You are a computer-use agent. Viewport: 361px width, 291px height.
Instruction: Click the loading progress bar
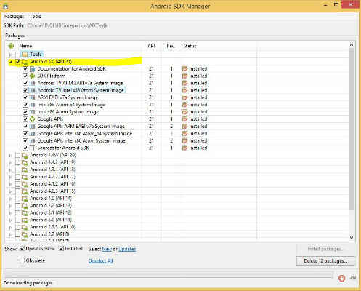(x=169, y=274)
